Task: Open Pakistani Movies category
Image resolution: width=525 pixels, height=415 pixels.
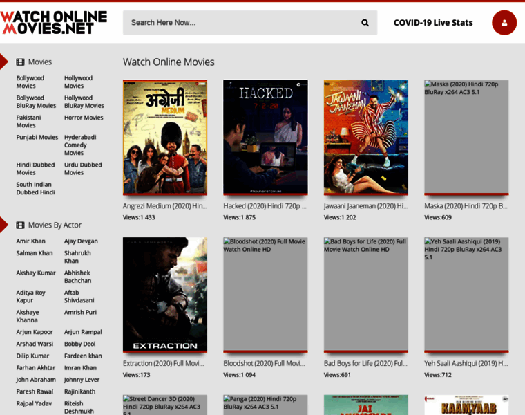Action: (x=28, y=121)
